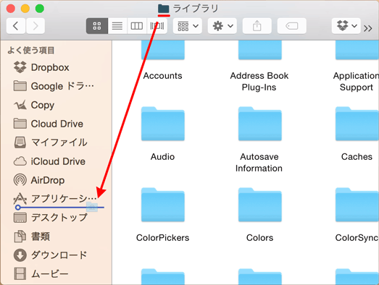Open ダウンロード in the sidebar
This screenshot has width=379, height=285.
(56, 255)
